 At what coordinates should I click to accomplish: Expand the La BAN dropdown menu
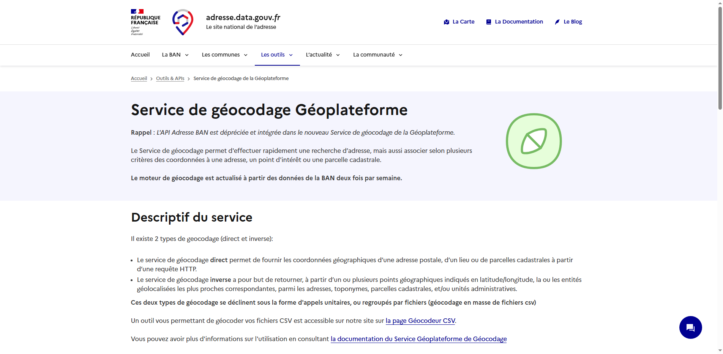[x=175, y=55]
